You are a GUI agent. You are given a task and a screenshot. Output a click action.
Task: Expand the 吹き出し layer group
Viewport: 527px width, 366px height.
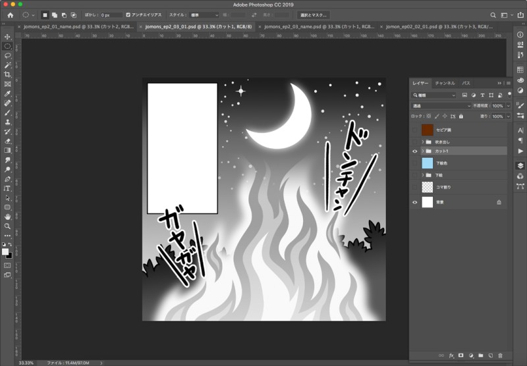(x=422, y=142)
